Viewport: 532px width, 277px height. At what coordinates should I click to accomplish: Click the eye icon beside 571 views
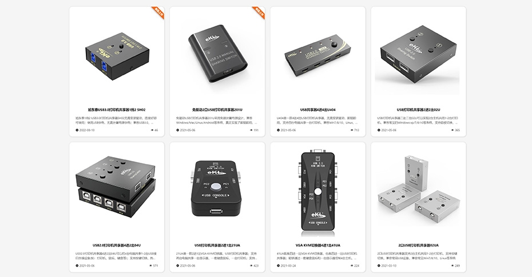pyautogui.click(x=151, y=266)
